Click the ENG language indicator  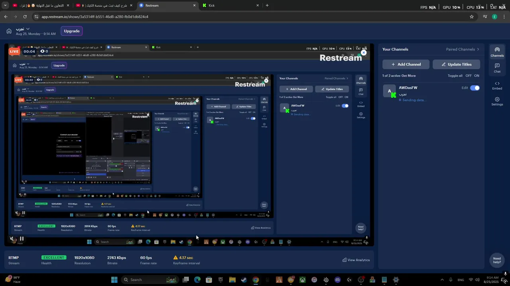click(x=461, y=280)
